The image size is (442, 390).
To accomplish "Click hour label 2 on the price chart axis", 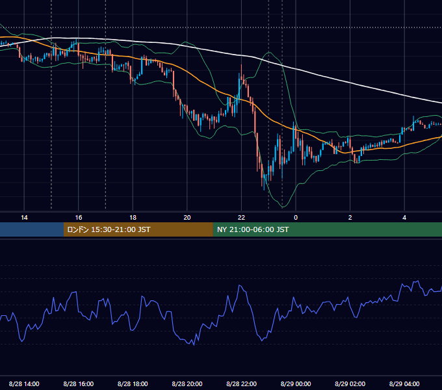I will [350, 217].
